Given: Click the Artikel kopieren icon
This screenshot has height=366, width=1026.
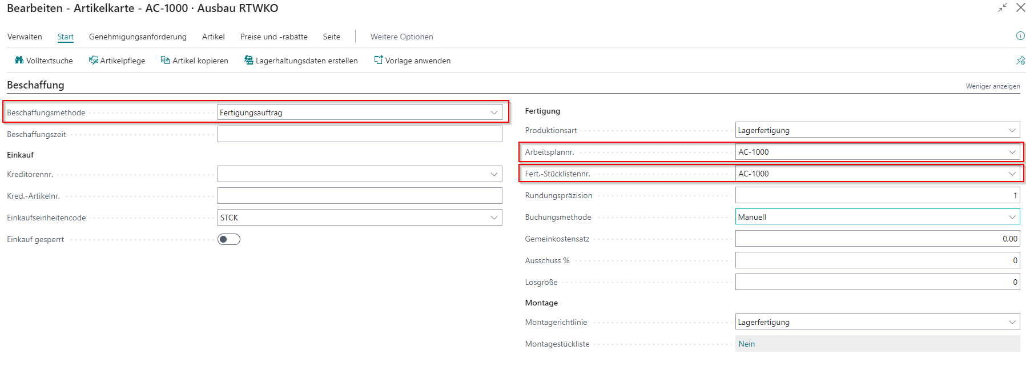Looking at the screenshot, I should [165, 60].
